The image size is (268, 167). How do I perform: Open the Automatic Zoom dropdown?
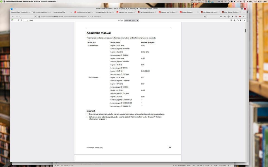[x=131, y=20]
